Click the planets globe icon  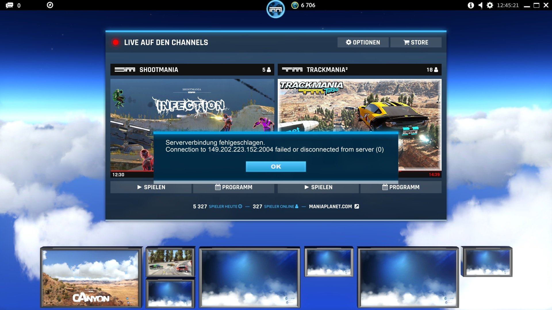[295, 5]
